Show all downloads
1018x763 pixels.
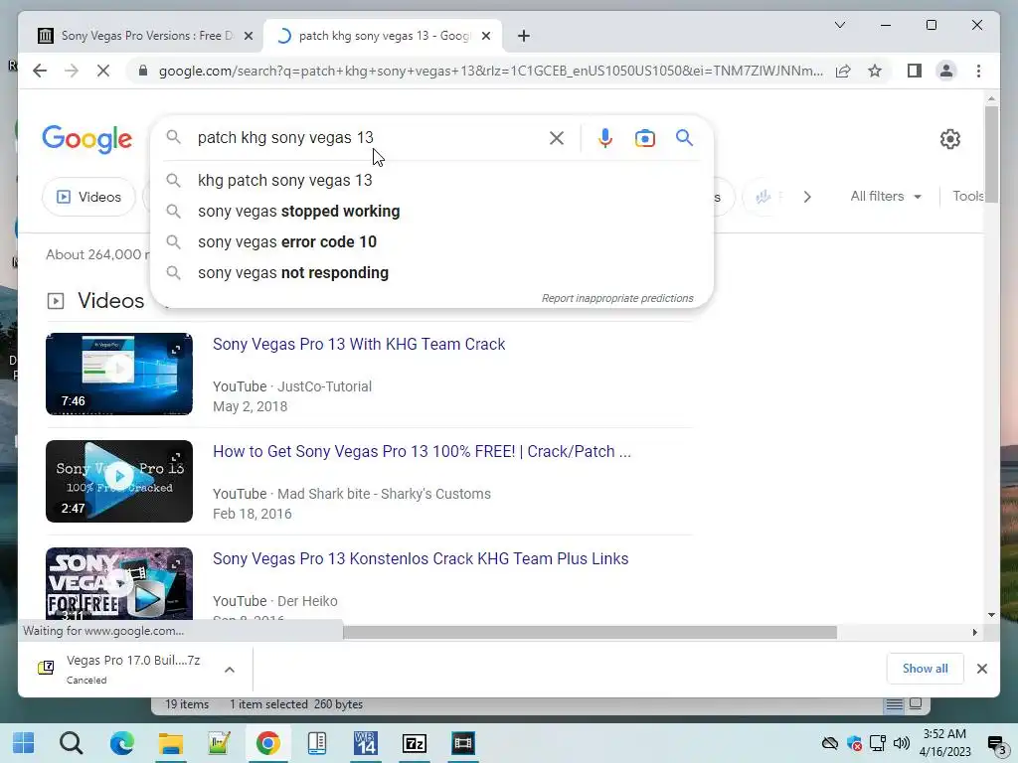tap(925, 669)
